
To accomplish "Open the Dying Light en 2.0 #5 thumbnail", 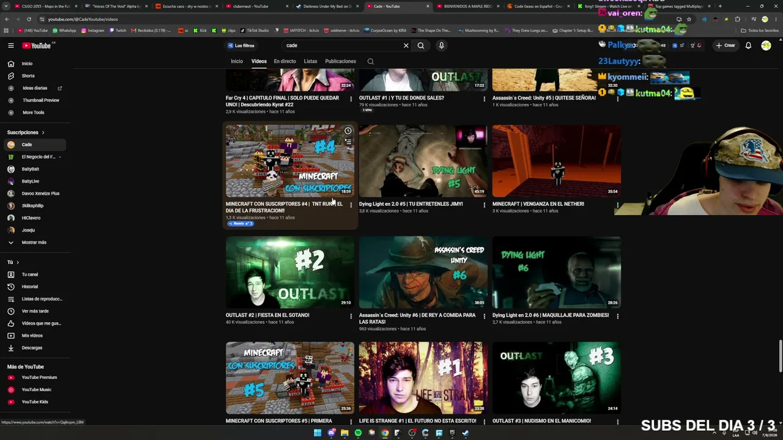I will click(x=423, y=161).
